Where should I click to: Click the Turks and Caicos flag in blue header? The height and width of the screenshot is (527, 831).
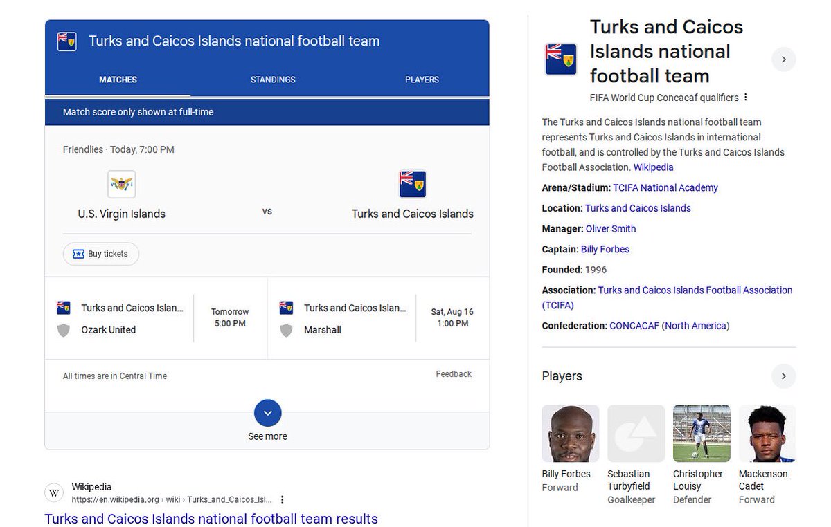pos(66,41)
